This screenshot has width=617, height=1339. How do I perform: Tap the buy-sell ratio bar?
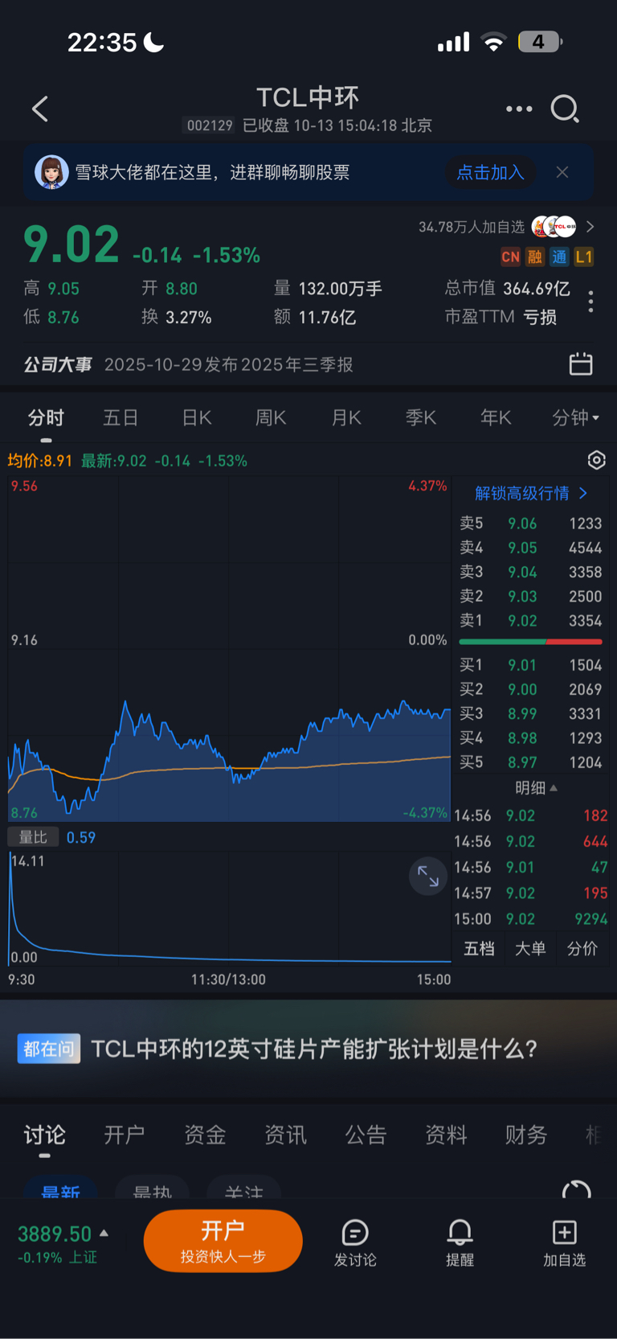pos(530,642)
